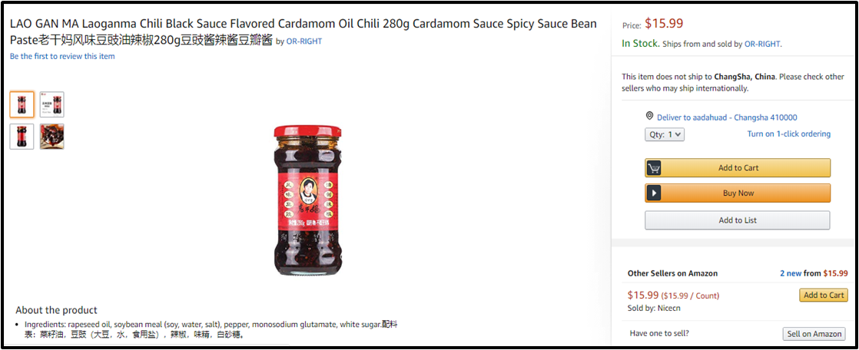Click the Add to List button

pyautogui.click(x=738, y=220)
